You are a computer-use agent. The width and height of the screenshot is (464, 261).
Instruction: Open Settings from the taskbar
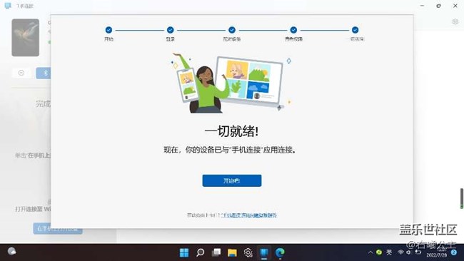coord(248,252)
